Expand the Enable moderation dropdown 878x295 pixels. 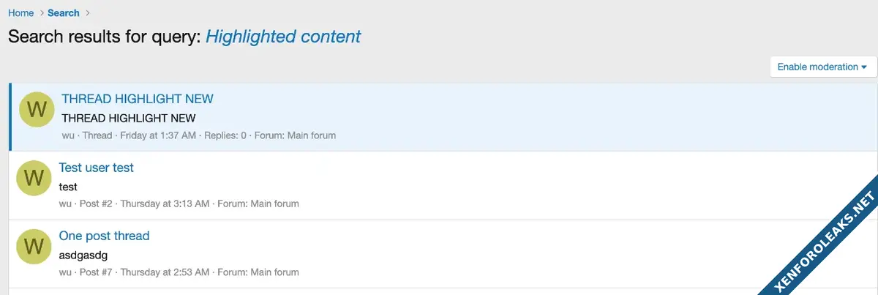[823, 67]
